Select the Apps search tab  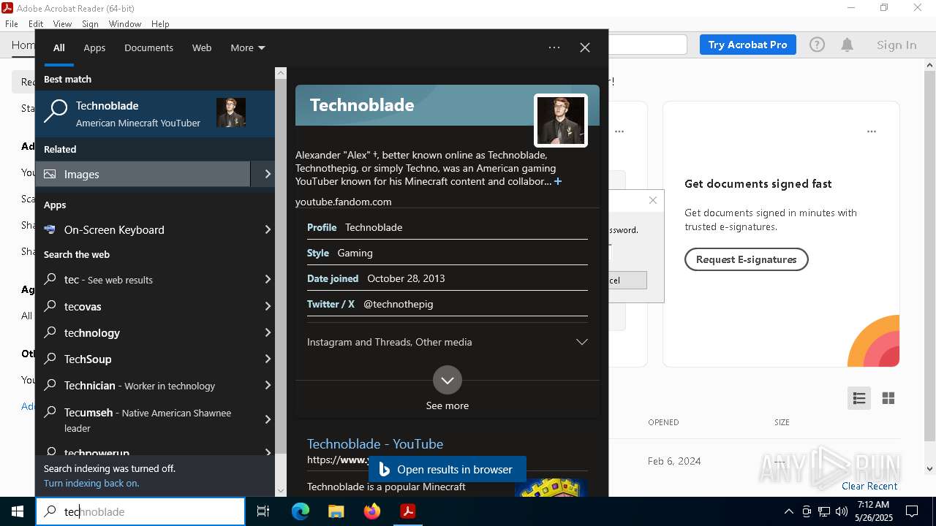pyautogui.click(x=94, y=47)
